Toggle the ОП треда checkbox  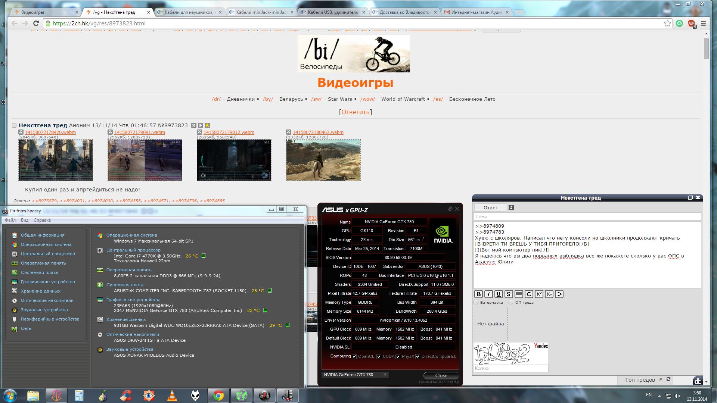511,302
